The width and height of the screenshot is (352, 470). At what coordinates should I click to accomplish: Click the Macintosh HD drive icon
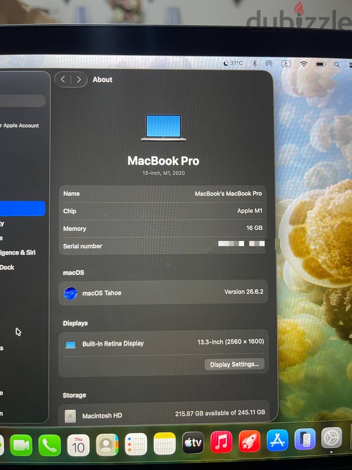tap(70, 416)
